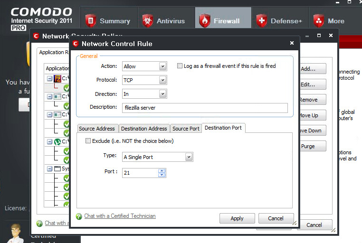Switch to the Source Address tab
This screenshot has height=243, width=362.
(x=97, y=129)
